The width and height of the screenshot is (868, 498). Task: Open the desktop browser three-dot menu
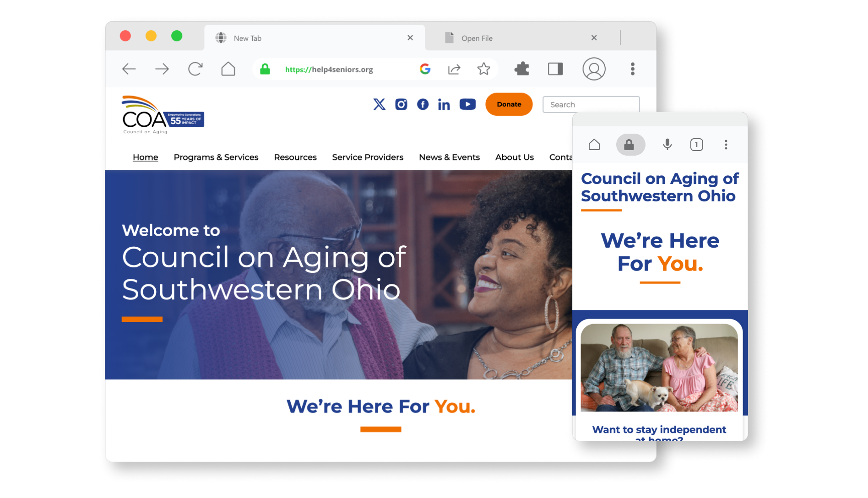[x=633, y=69]
